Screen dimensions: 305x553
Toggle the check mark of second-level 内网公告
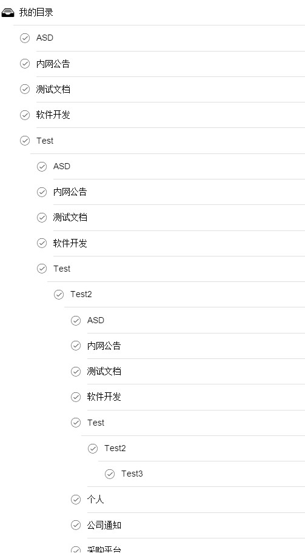[x=42, y=192]
